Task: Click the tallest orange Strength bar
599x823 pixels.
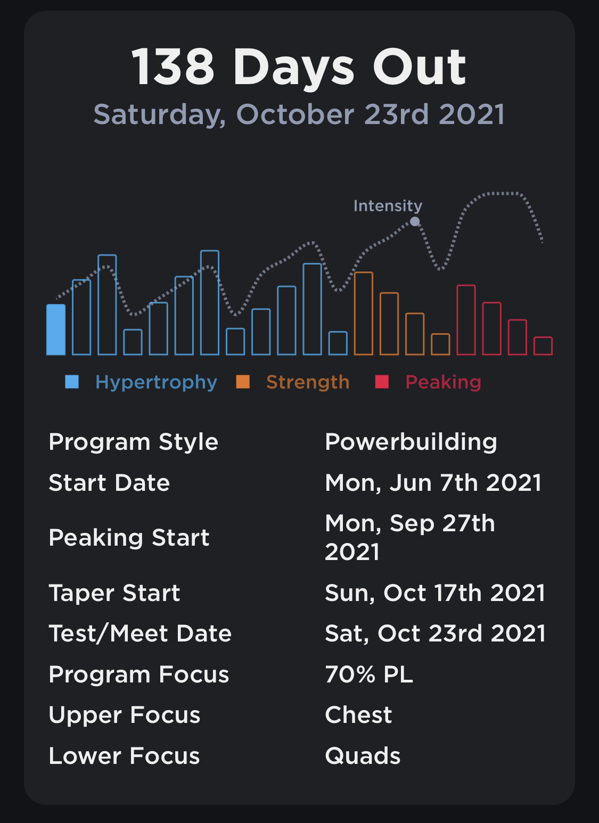Action: tap(364, 314)
